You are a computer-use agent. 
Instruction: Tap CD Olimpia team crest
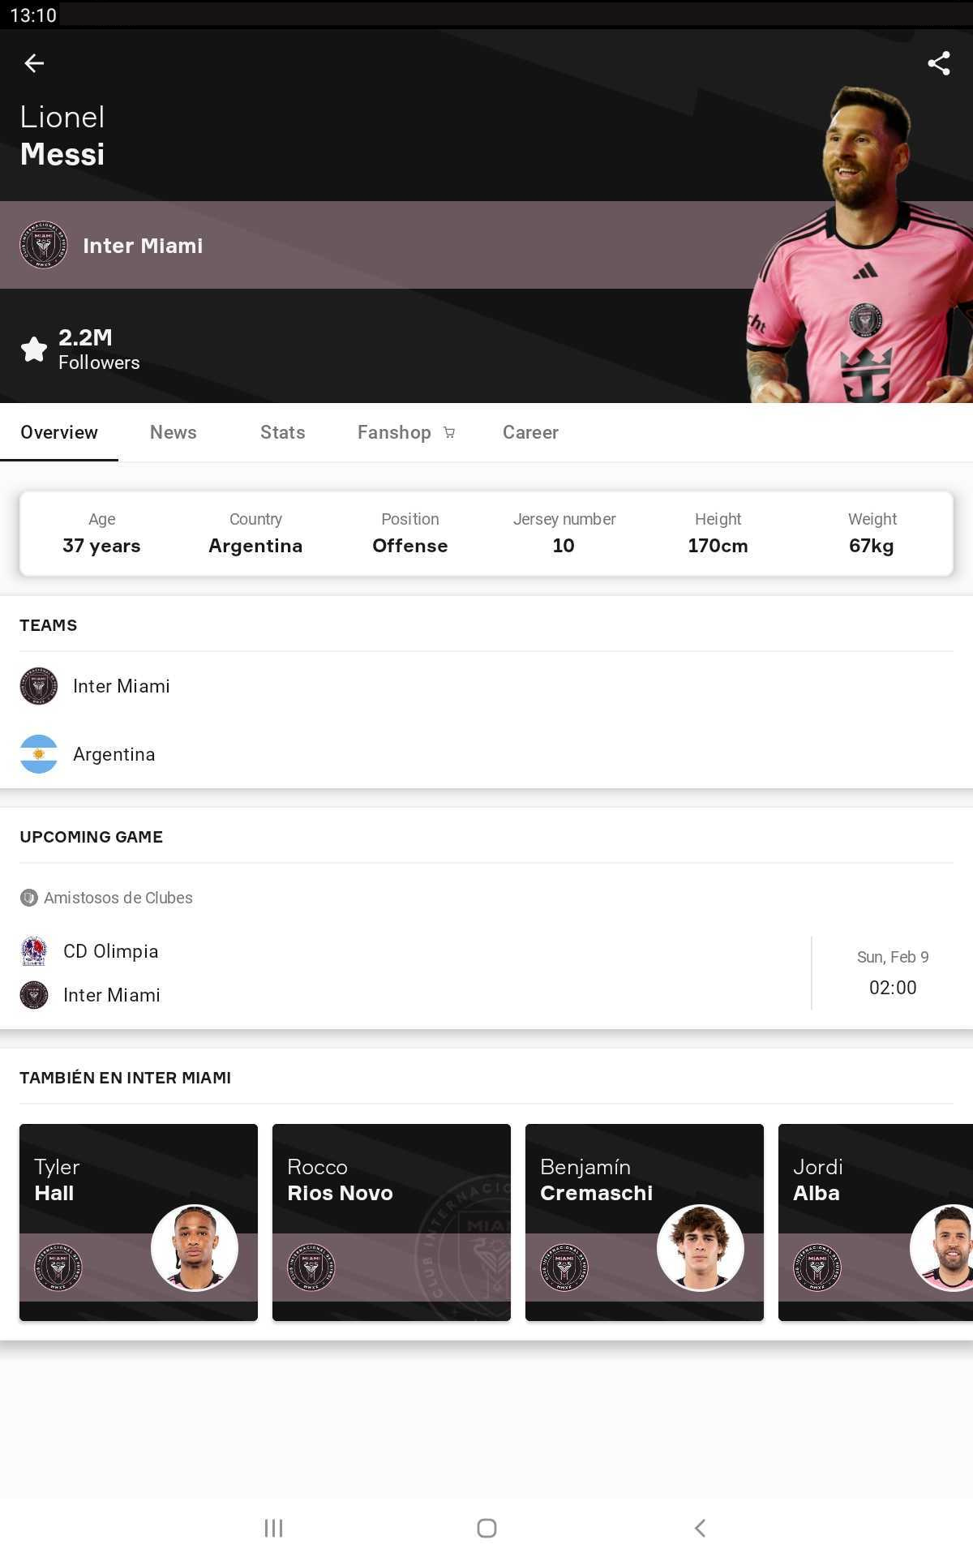34,951
